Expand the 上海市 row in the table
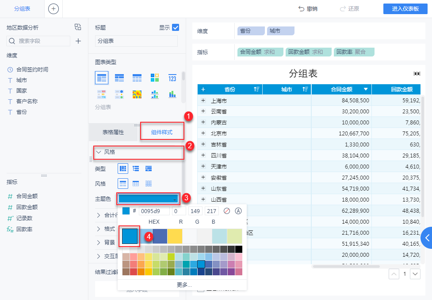Screen dimensions: 432x300 (203, 101)
